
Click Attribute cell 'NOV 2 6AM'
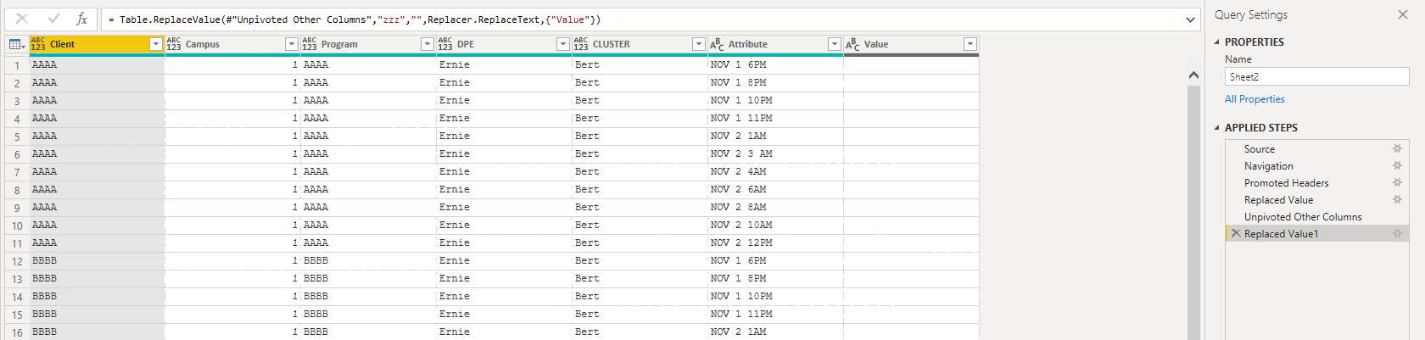point(775,189)
